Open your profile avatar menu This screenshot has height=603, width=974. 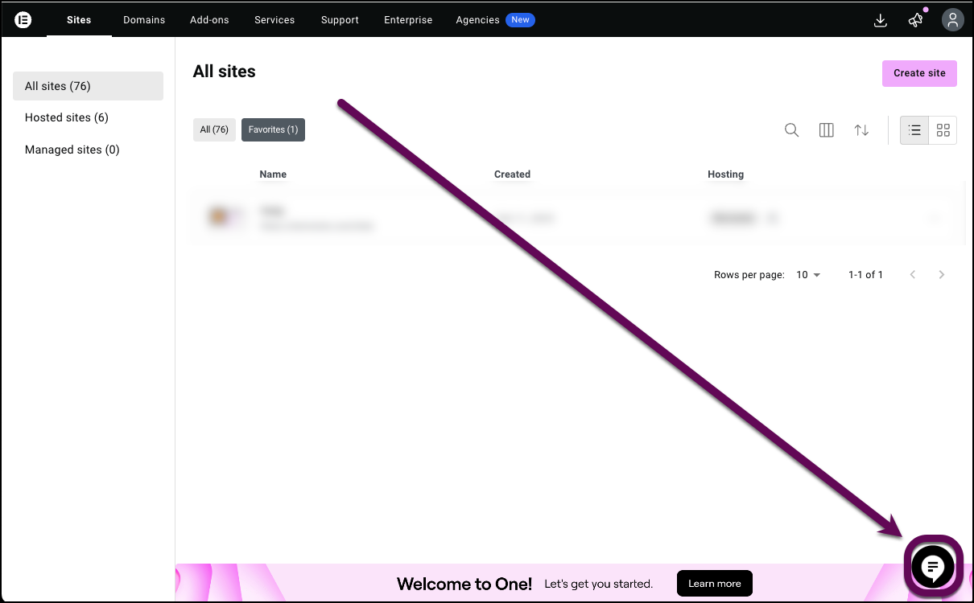[952, 20]
